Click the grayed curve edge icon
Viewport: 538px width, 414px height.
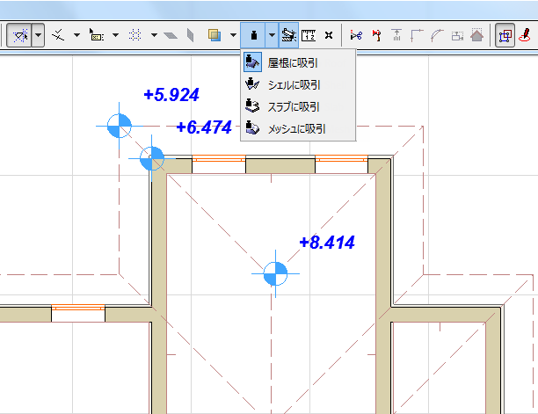437,35
